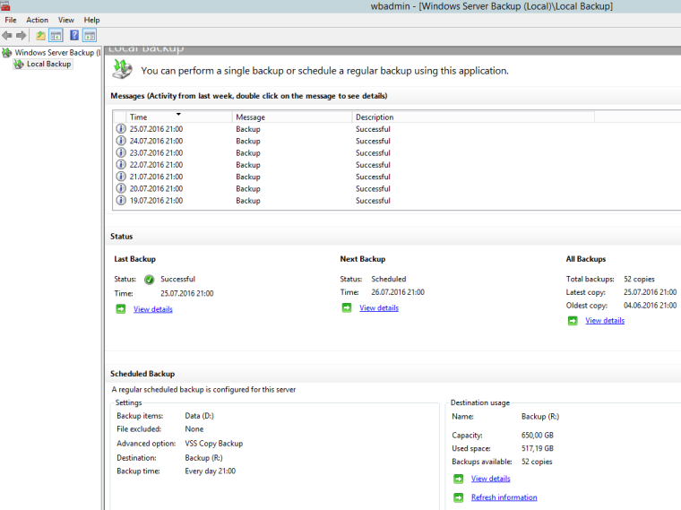Image resolution: width=681 pixels, height=510 pixels.
Task: Click green arrow icon beside Last Backup View details
Action: click(x=121, y=309)
